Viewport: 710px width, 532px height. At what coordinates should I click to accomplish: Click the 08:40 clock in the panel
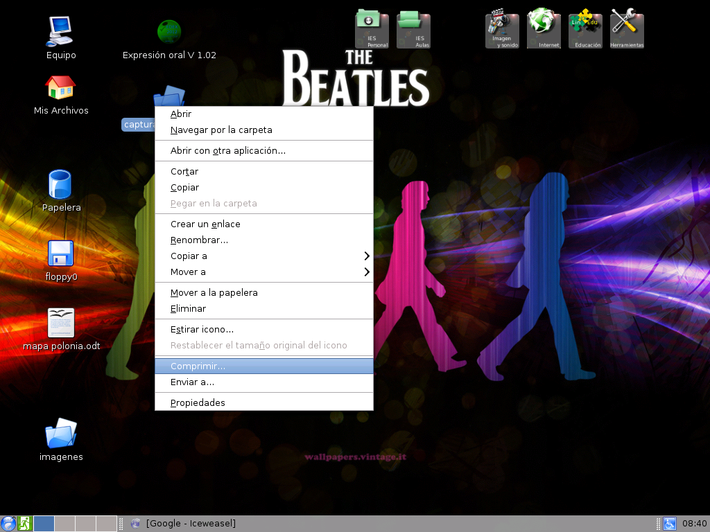pyautogui.click(x=694, y=524)
